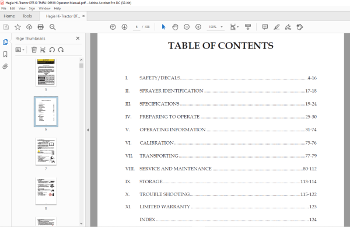Switch to the Tools tab
The image size is (350, 227).
coord(27,16)
